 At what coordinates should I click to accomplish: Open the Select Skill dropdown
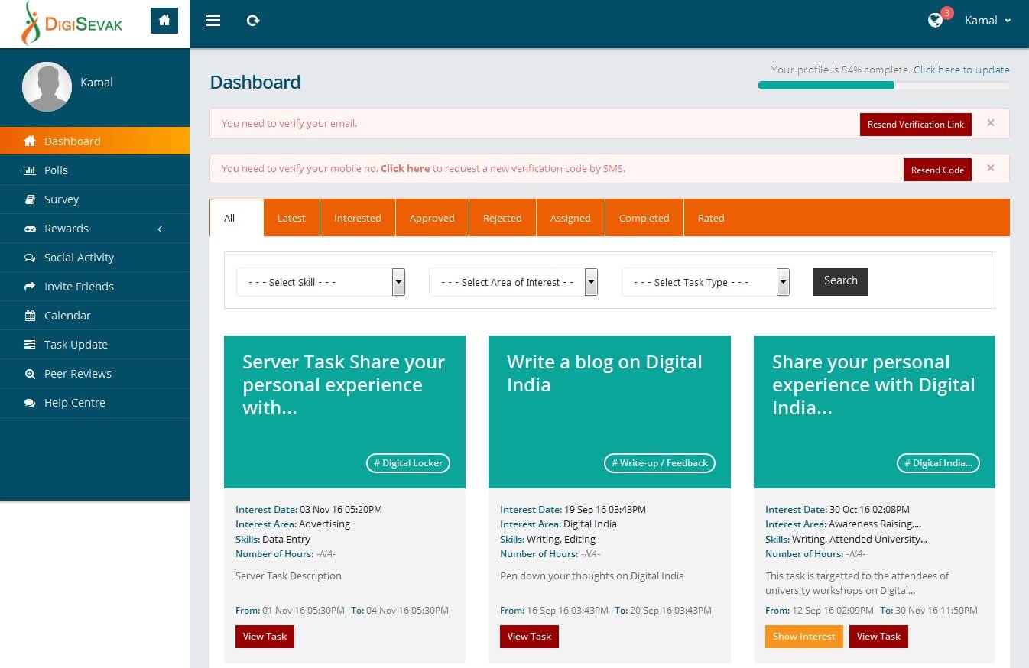[x=320, y=282]
